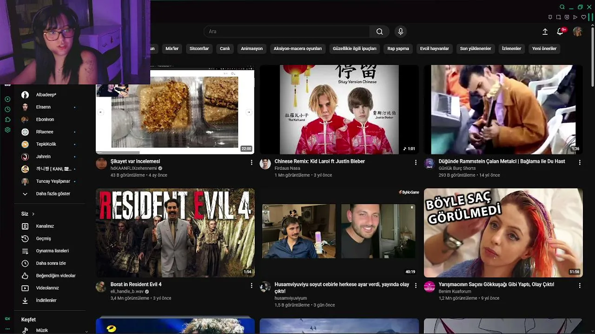Click the YouTube search magnifier button
This screenshot has height=334, width=595.
tap(379, 32)
